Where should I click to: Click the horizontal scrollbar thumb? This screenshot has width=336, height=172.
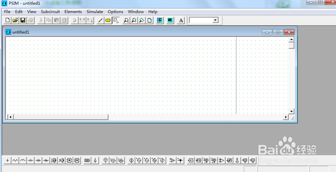pyautogui.click(x=61, y=117)
